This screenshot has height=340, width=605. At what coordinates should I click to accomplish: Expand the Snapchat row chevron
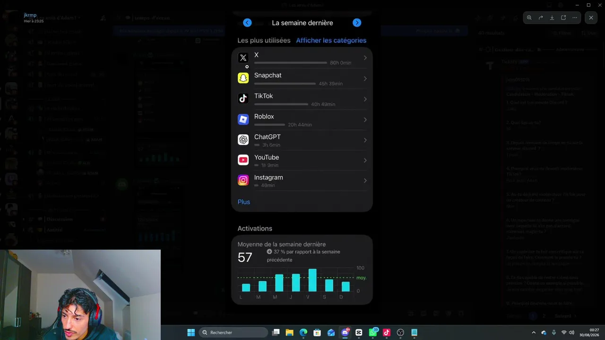point(365,78)
